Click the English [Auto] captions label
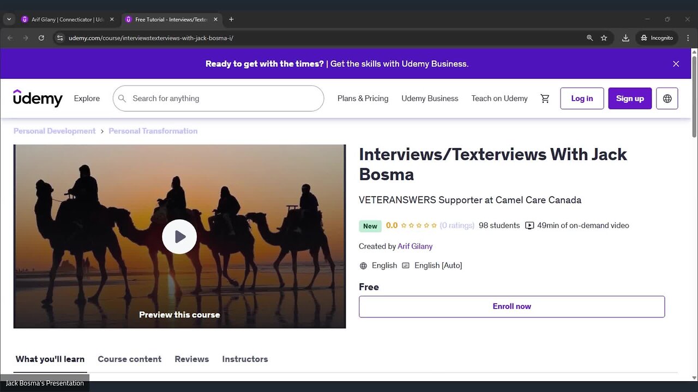698x392 pixels. click(438, 266)
